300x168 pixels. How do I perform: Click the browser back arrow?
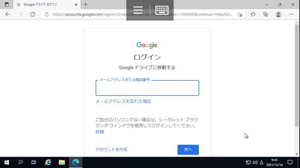pos(8,14)
